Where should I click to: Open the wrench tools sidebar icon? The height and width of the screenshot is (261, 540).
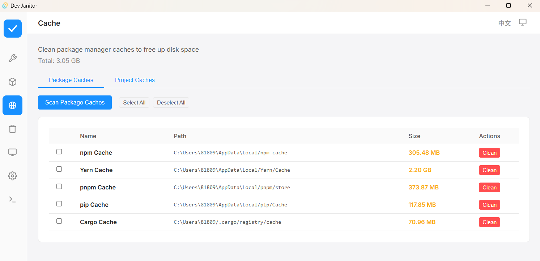coord(13,58)
